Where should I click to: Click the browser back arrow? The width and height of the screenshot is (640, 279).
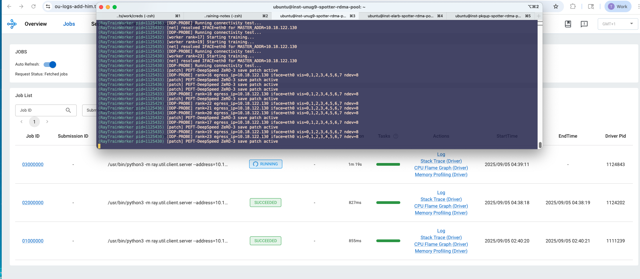click(x=9, y=6)
